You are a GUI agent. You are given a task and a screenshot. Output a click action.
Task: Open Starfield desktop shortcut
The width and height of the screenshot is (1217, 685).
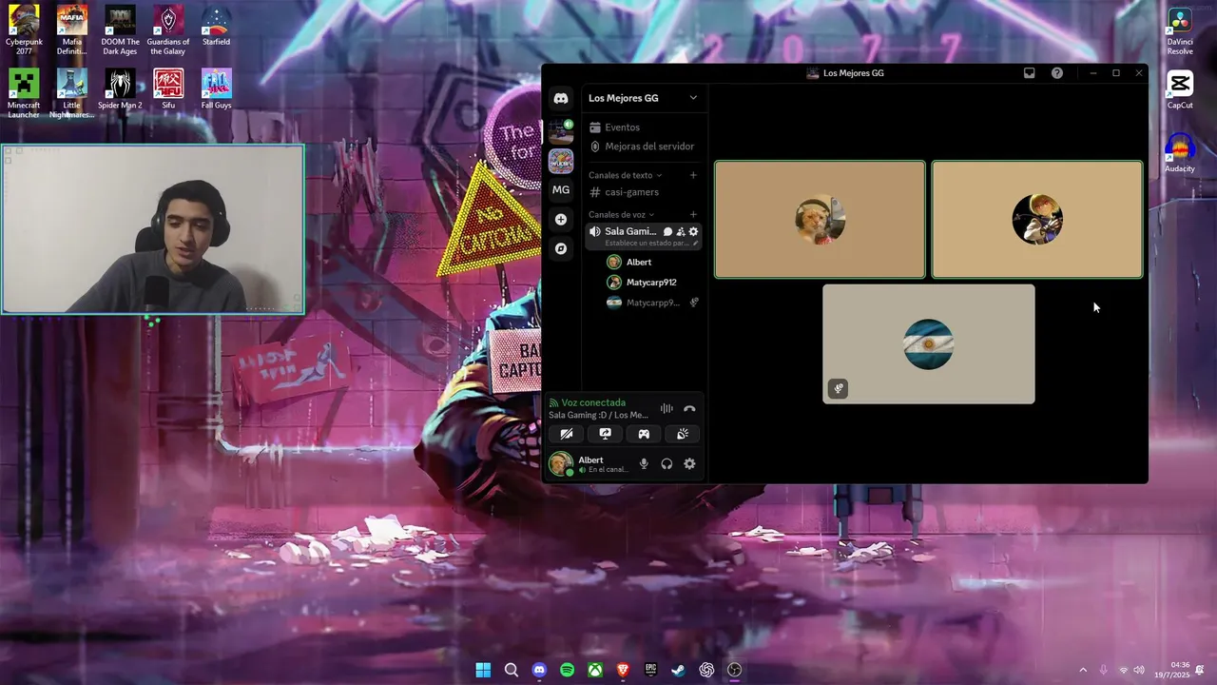pyautogui.click(x=216, y=27)
